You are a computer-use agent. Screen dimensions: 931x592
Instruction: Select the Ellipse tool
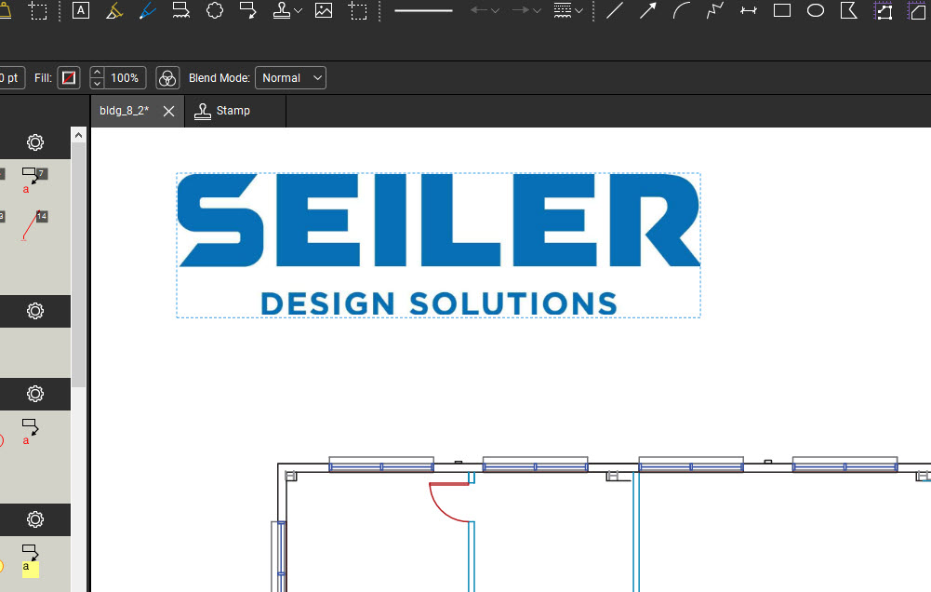click(x=816, y=10)
